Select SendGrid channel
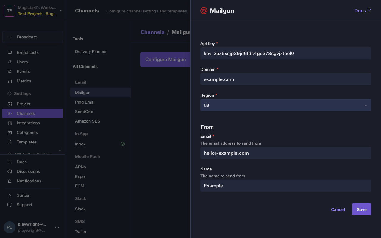The image size is (381, 238). pyautogui.click(x=100, y=112)
